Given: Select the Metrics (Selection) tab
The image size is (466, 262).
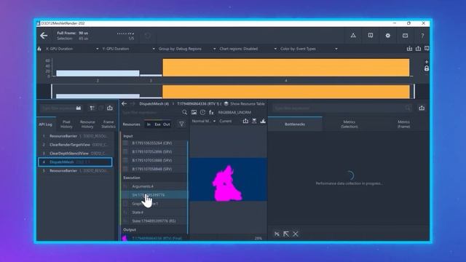Looking at the screenshot, I should click(349, 124).
